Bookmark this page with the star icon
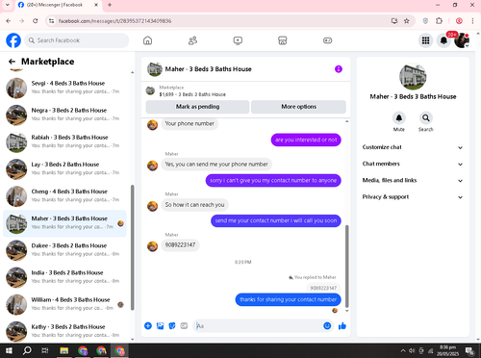The image size is (481, 358). (x=407, y=21)
